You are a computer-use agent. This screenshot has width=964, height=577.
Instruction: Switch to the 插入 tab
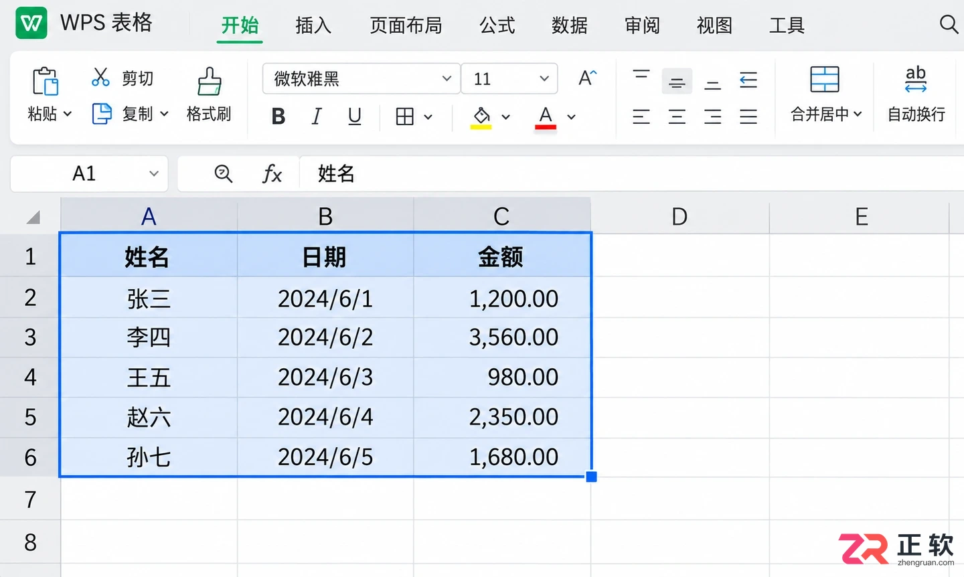click(313, 25)
